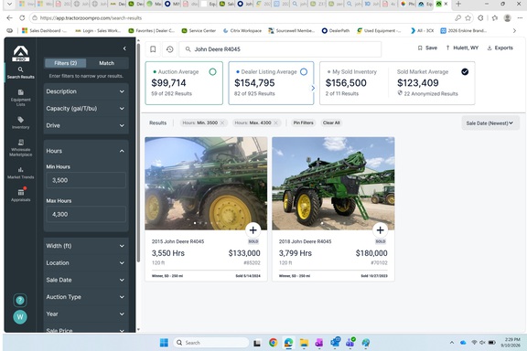Expand the Width (ft) filter

[x=86, y=246]
